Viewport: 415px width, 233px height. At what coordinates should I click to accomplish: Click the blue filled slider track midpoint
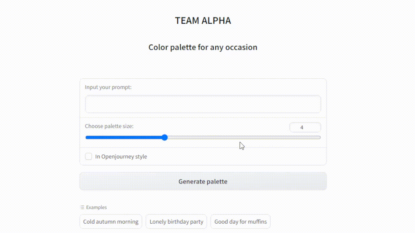tap(125, 138)
